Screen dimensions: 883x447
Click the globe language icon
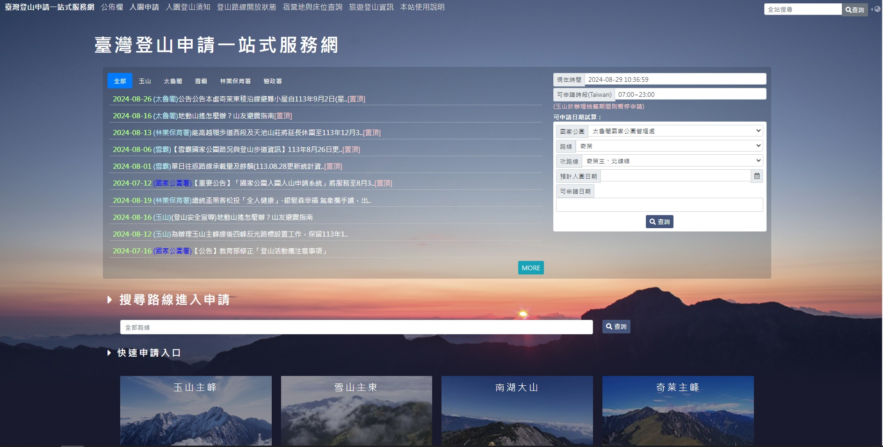tap(877, 9)
